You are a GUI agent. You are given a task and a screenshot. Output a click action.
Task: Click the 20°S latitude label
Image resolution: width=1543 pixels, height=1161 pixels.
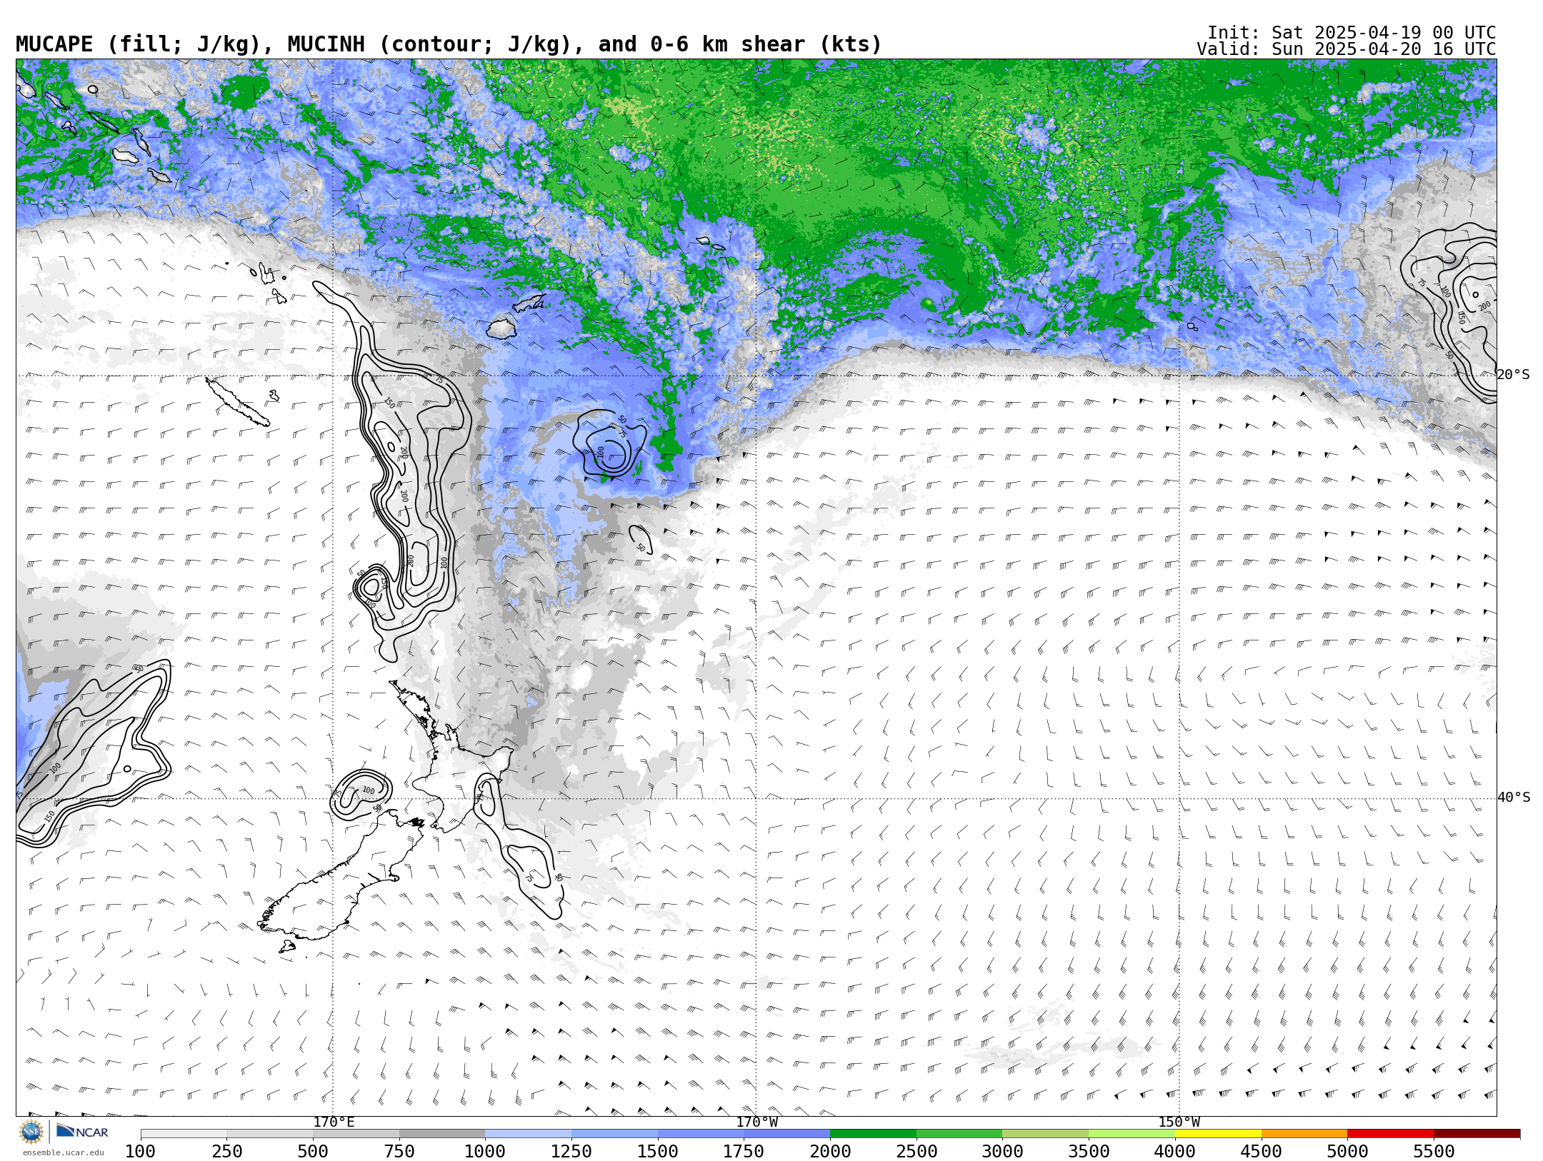pos(1514,375)
